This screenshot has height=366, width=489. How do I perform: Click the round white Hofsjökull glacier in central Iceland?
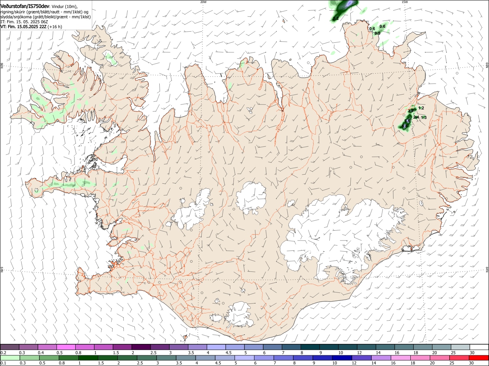[x=251, y=198]
